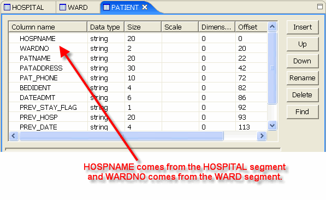Click the Size cell 10 of PAT_PHONE
The image size is (326, 200).
coord(143,78)
